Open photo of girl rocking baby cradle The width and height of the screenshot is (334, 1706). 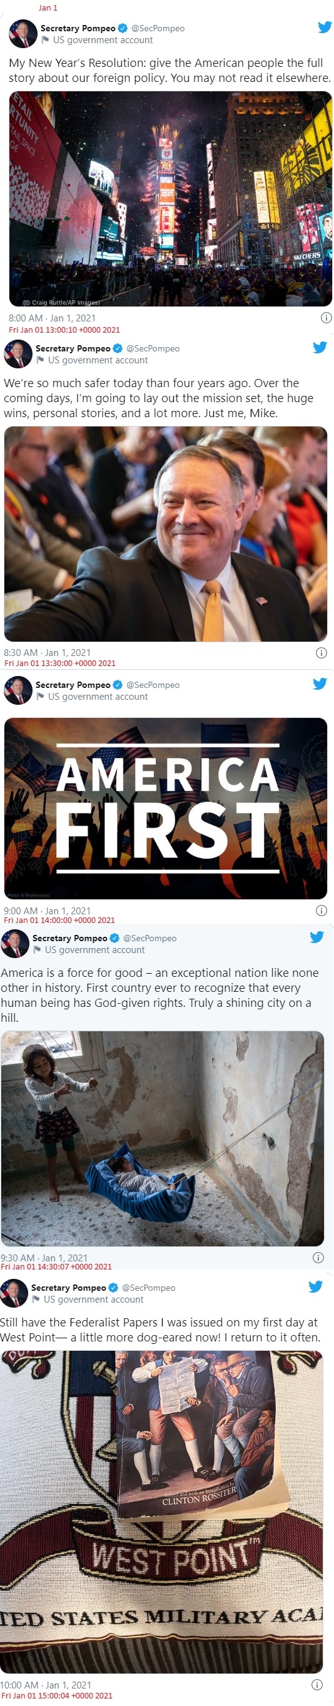(163, 1139)
